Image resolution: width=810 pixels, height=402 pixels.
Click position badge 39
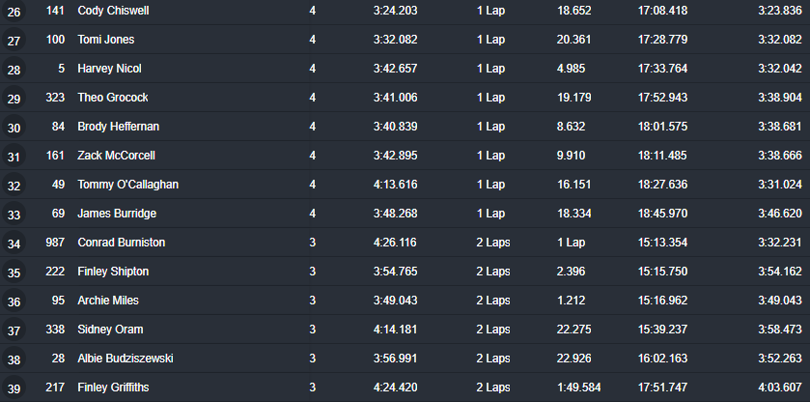[14, 388]
